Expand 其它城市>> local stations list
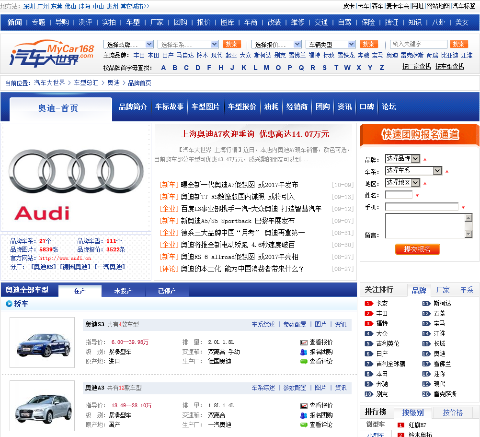 pyautogui.click(x=135, y=6)
